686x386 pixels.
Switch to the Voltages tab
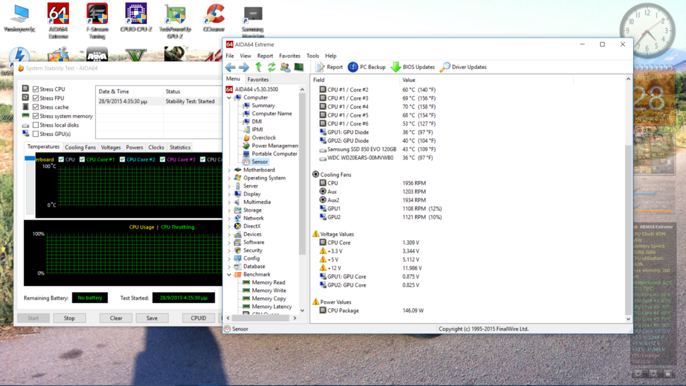coord(111,147)
